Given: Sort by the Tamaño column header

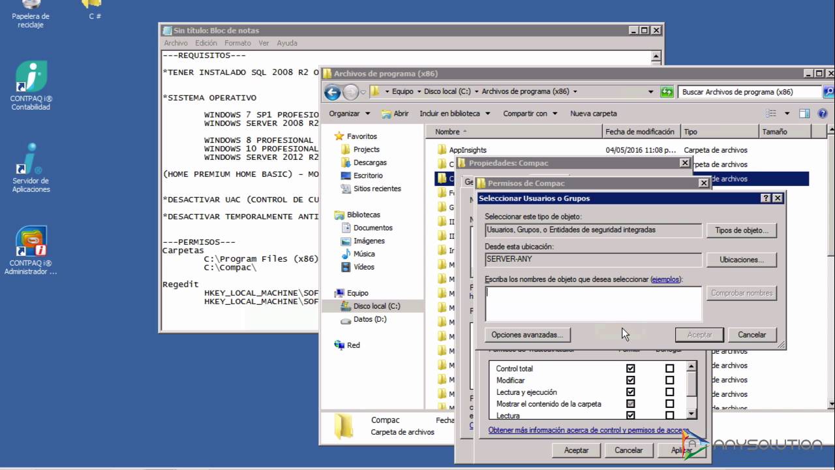Looking at the screenshot, I should coord(785,132).
